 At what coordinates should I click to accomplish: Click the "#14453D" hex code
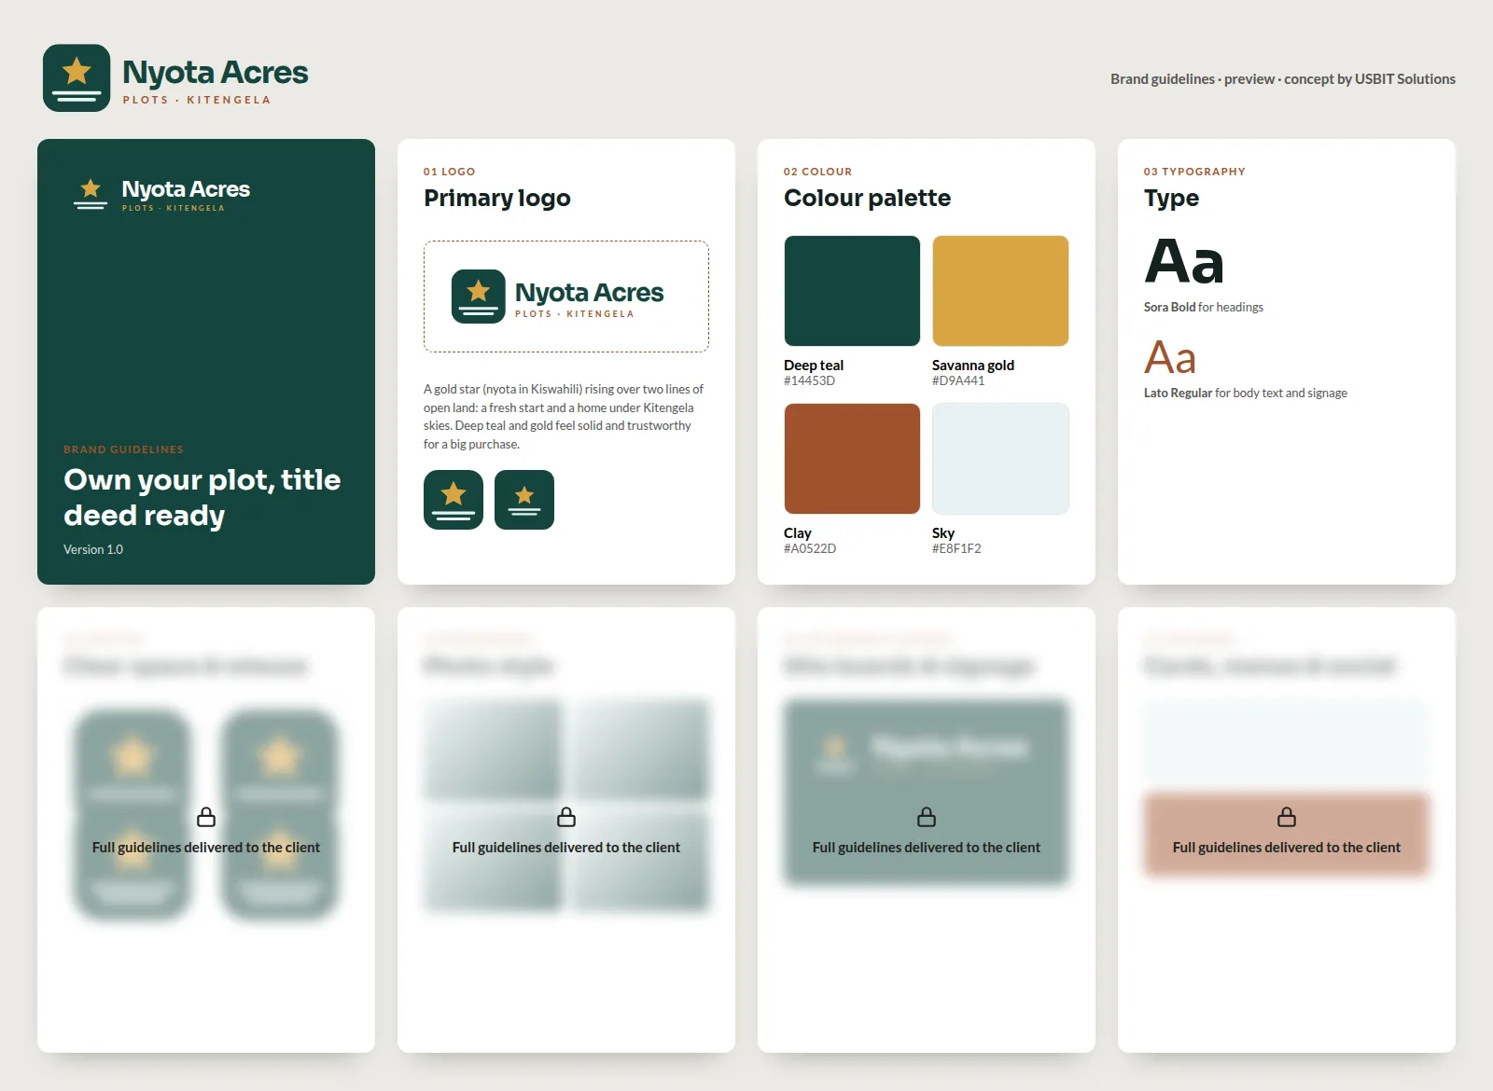810,380
